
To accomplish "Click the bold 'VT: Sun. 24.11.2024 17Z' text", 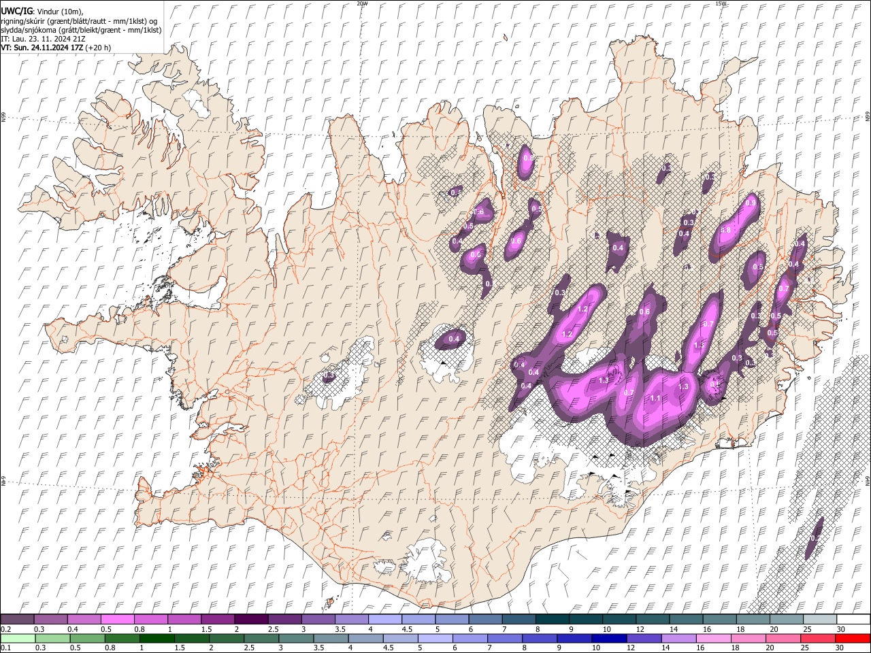I will point(42,48).
